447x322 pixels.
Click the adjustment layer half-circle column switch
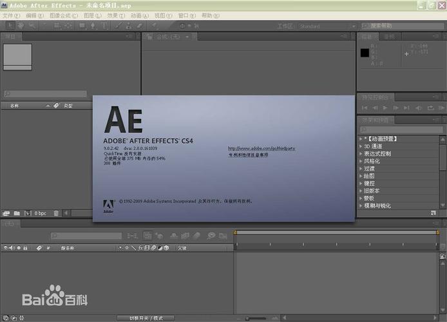[x=160, y=248]
